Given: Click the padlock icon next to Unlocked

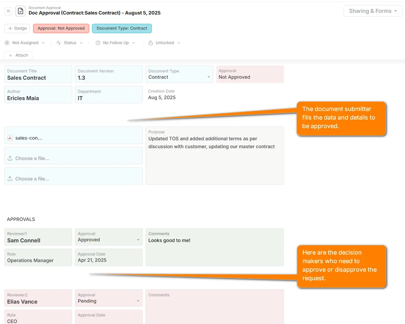Looking at the screenshot, I should point(150,42).
